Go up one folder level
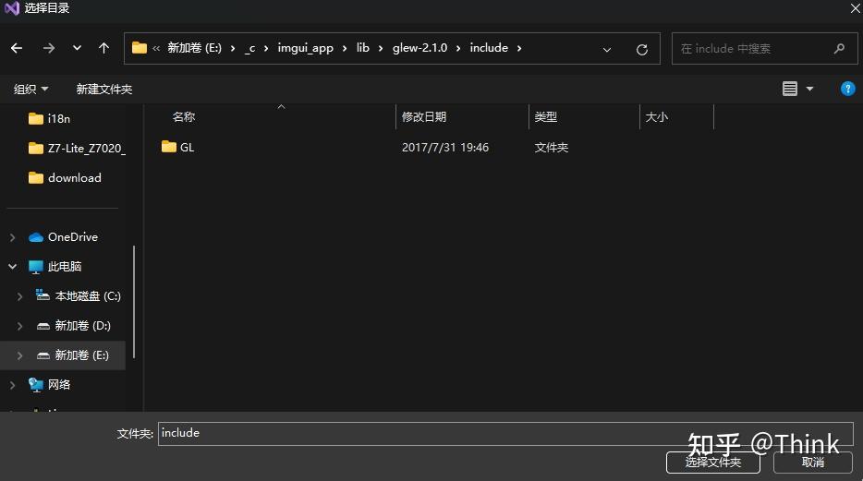Image resolution: width=863 pixels, height=481 pixels. point(103,48)
